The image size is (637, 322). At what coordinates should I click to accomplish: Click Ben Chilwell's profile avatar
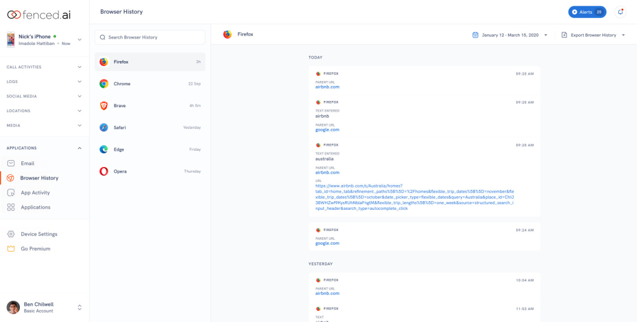coord(13,308)
